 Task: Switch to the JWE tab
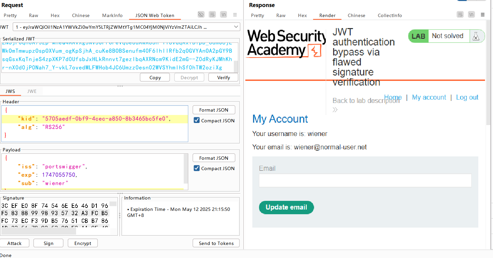32,91
